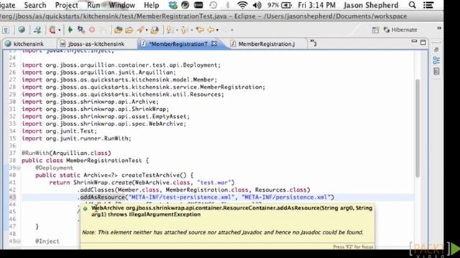
Task: Click the Debug gears toolbar icon
Action: [81, 29]
